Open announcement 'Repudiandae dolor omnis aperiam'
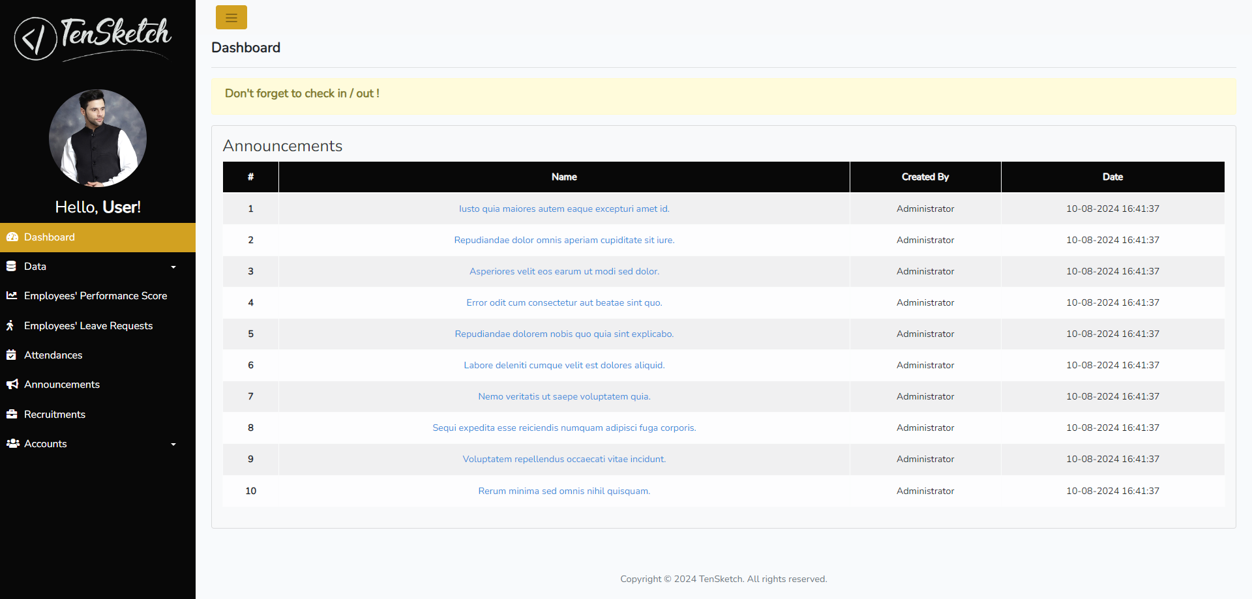The width and height of the screenshot is (1252, 599). point(564,240)
